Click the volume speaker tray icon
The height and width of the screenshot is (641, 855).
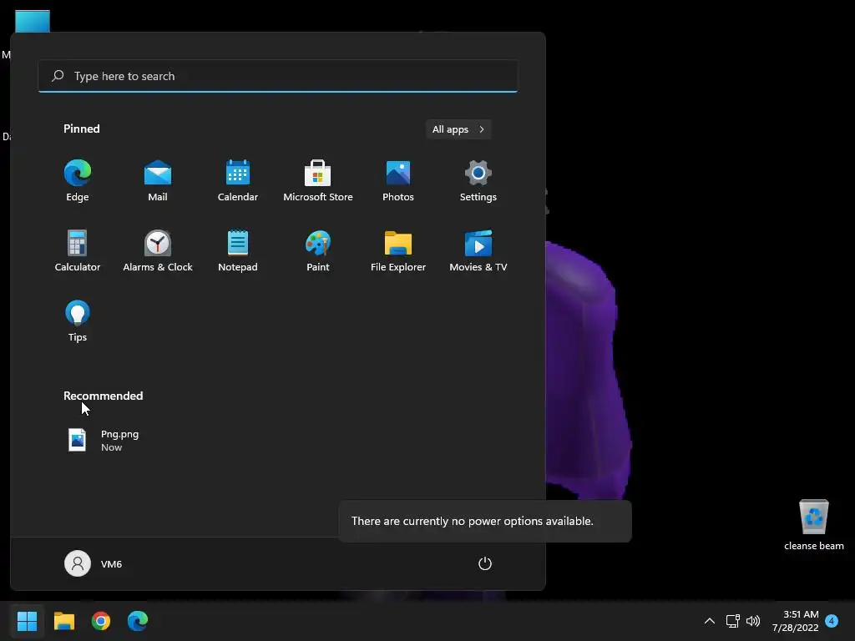(x=753, y=621)
